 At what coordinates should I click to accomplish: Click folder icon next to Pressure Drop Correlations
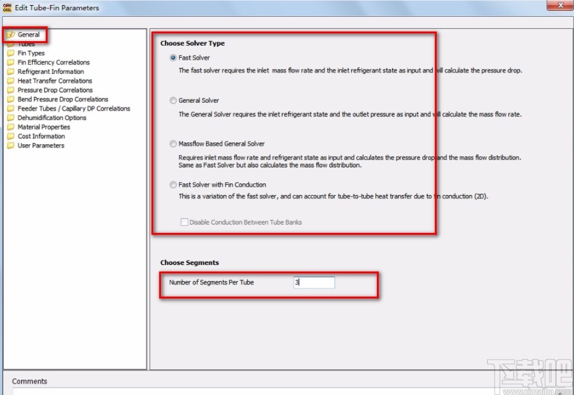pyautogui.click(x=11, y=90)
